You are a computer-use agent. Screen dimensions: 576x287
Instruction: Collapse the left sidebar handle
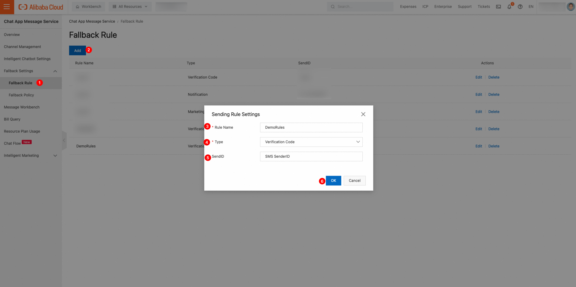(x=64, y=140)
